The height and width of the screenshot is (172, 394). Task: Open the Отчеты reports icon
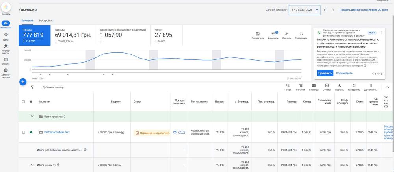(327, 85)
